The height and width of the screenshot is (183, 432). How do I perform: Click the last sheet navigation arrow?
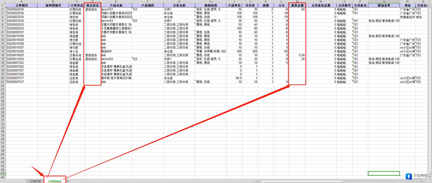point(21,181)
